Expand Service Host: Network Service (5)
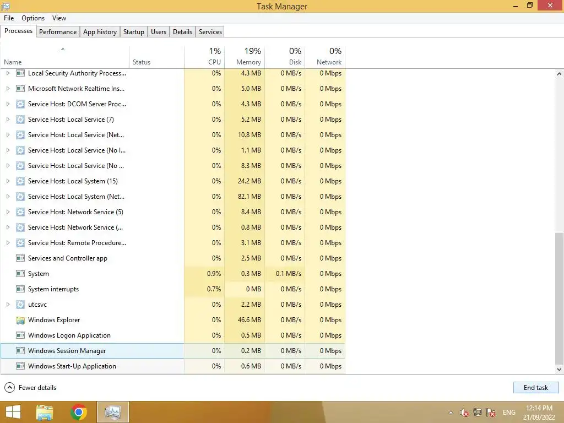Viewport: 564px width, 423px height. click(8, 212)
